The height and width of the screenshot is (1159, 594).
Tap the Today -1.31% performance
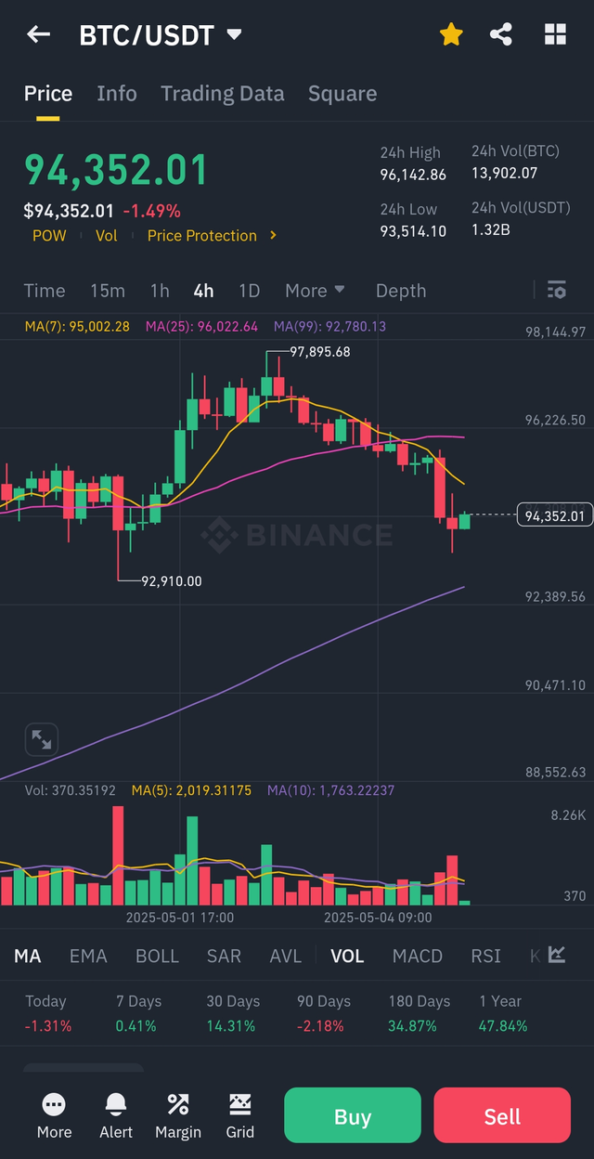(48, 1013)
